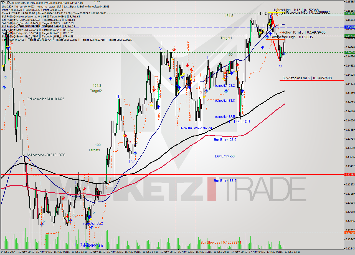
Task: Click the green 0.15225 price tag
Action: (x=349, y=13)
